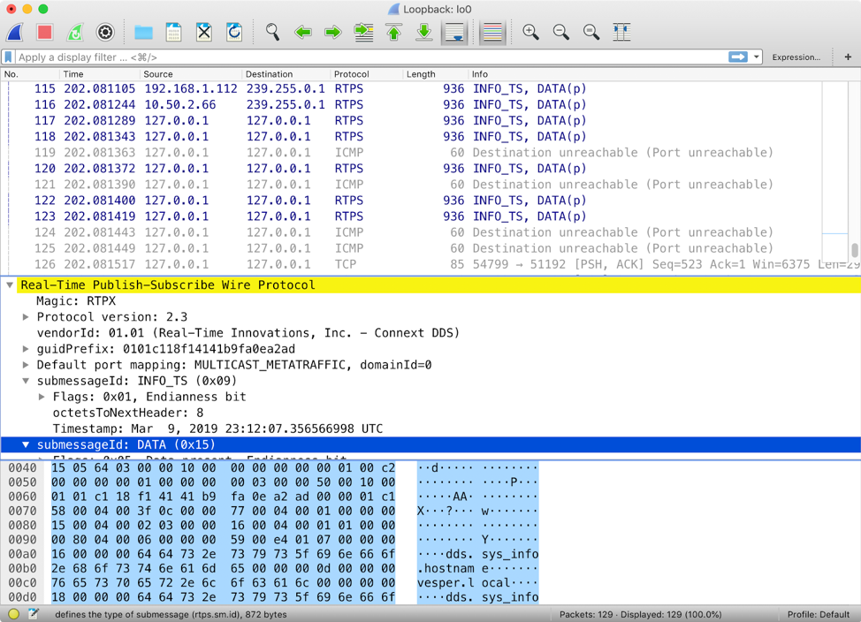
Task: Focus the display filter input field
Action: click(x=370, y=57)
